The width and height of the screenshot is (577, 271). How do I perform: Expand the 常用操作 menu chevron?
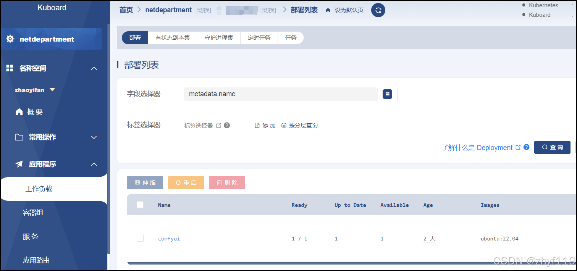(x=94, y=137)
